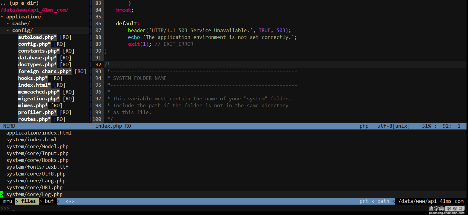The image size is (468, 215).
Task: Click the echo statement on line 88
Action: tap(134, 37)
